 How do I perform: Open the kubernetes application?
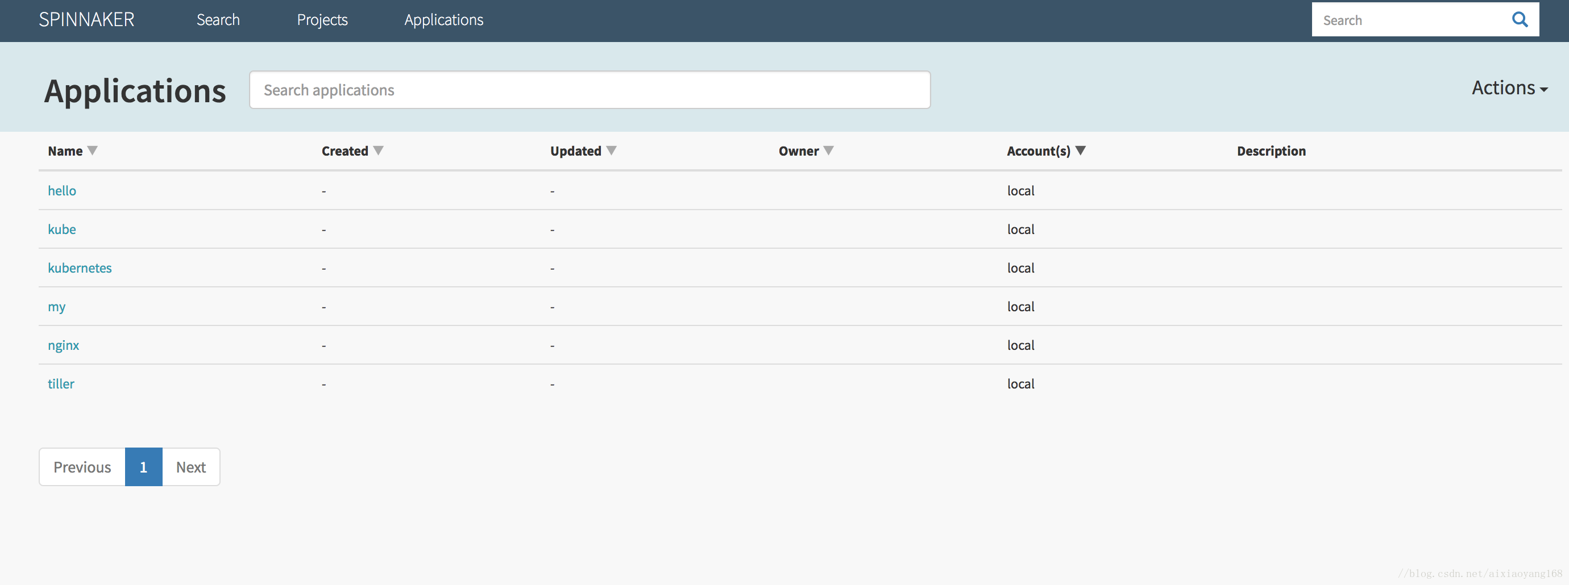(x=80, y=268)
